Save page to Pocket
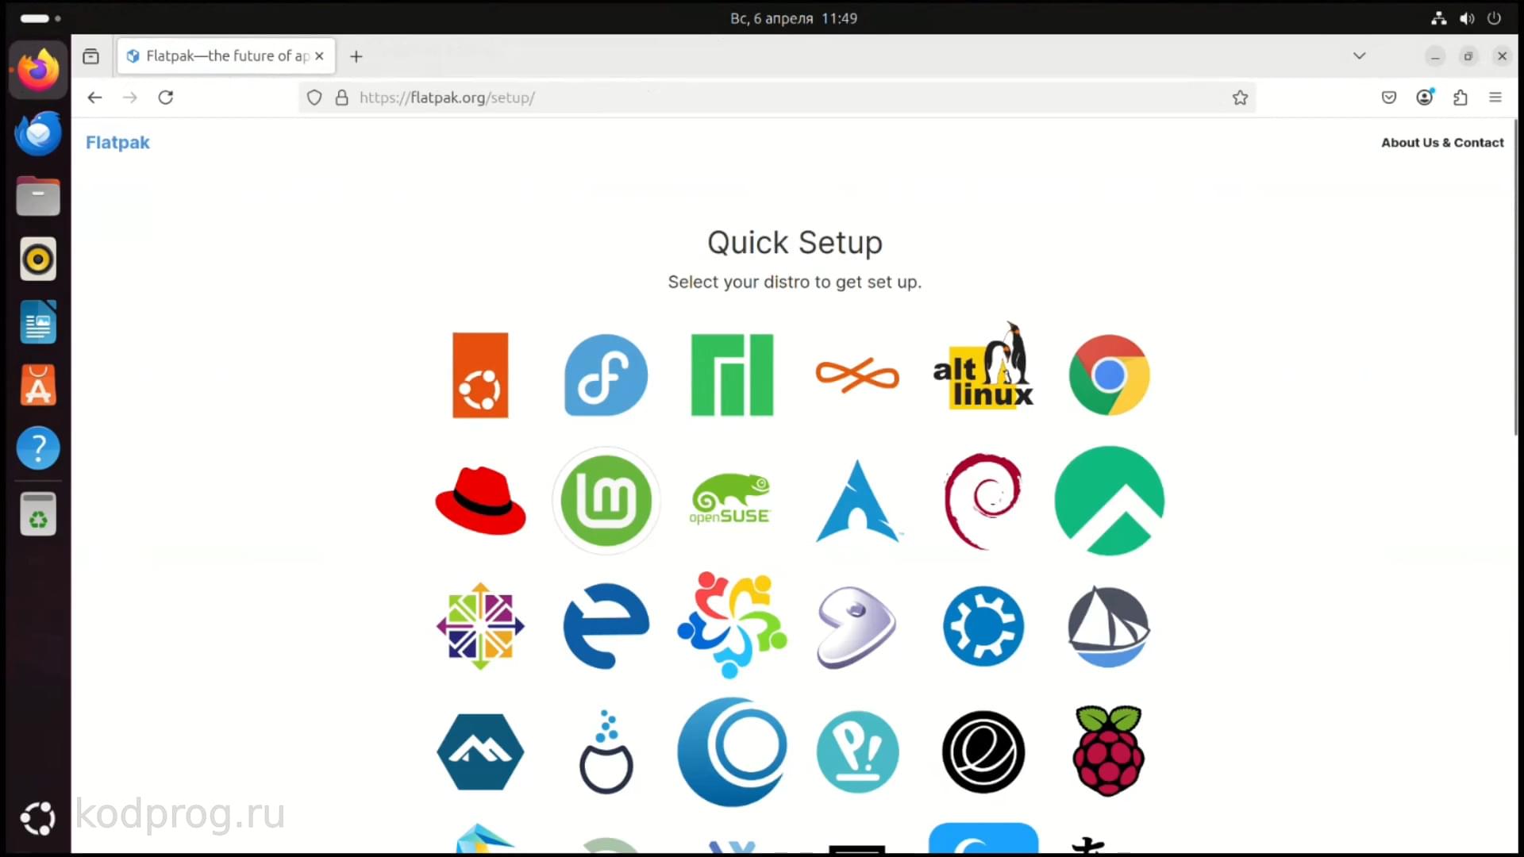This screenshot has width=1524, height=857. click(x=1389, y=98)
